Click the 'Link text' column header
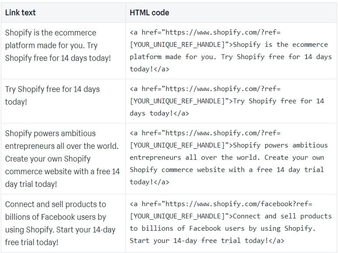 (21, 13)
